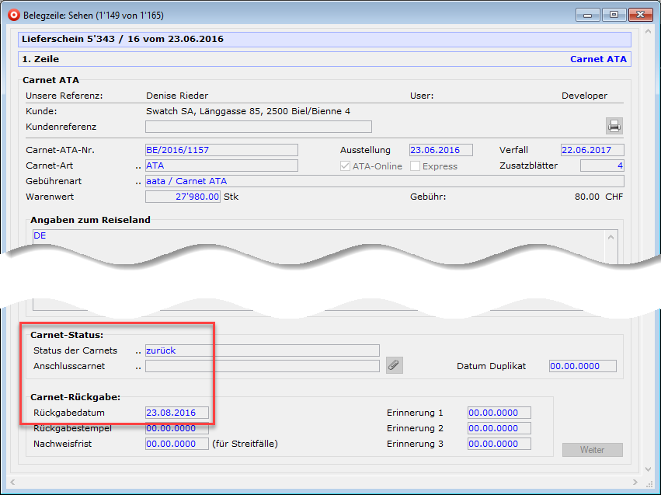The height and width of the screenshot is (495, 661).
Task: Click the Erinnerung 1 date field
Action: pos(499,413)
